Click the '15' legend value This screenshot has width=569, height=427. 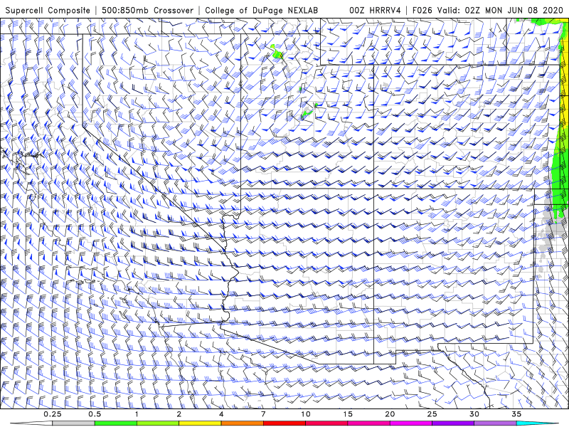[x=348, y=414]
